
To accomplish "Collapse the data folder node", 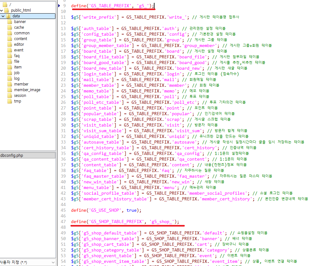I will tap(3, 16).
